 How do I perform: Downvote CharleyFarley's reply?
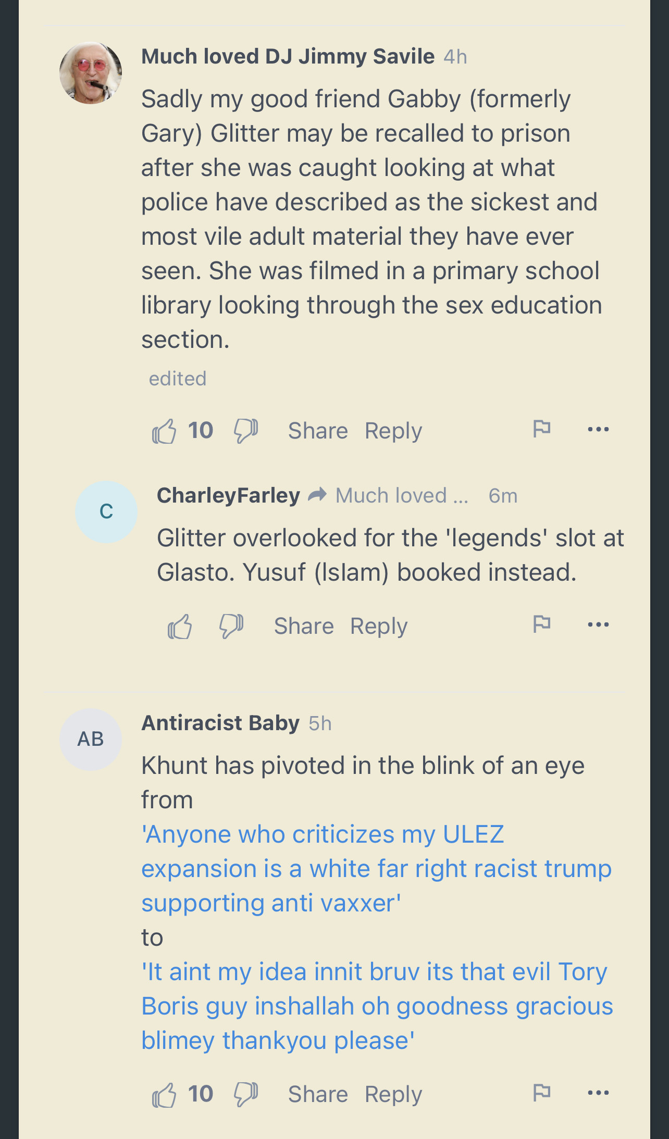[x=231, y=626]
